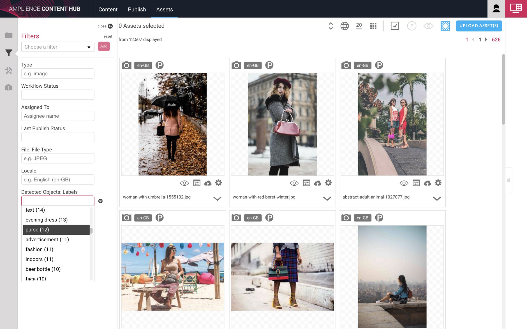This screenshot has height=329, width=527.
Task: Open the locale globe icon in the toolbar
Action: pos(345,26)
